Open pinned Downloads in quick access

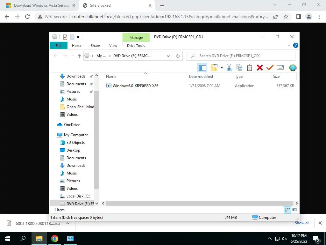(76, 76)
